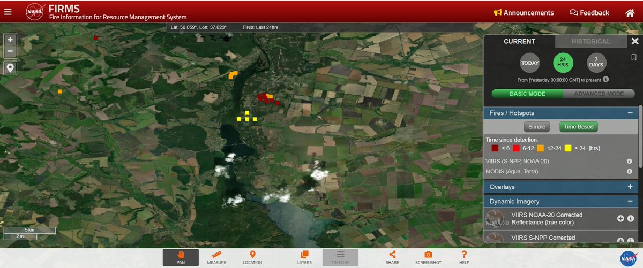The height and width of the screenshot is (268, 643).
Task: Open the Feedback form
Action: (x=589, y=13)
